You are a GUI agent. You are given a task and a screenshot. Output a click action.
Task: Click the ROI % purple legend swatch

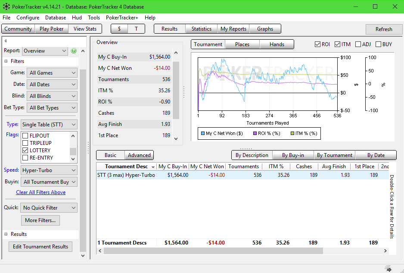pos(255,133)
